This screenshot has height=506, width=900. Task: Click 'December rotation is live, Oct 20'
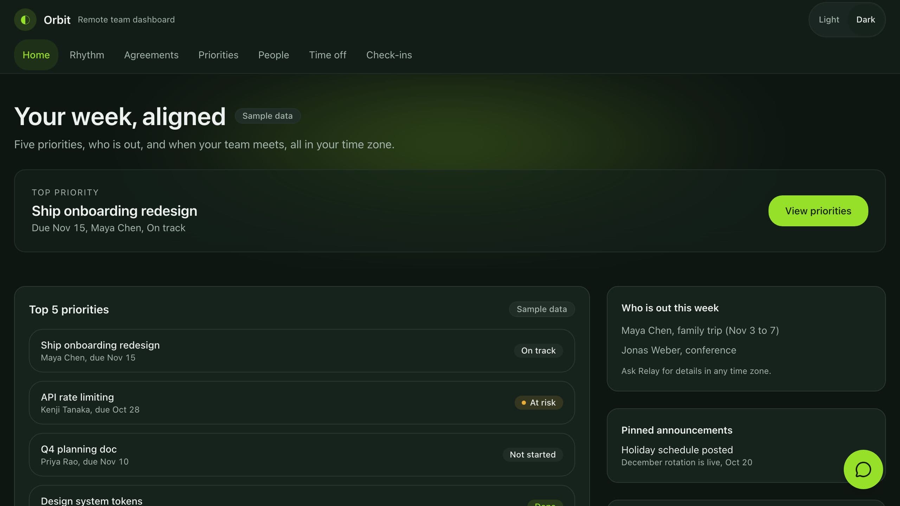687,462
